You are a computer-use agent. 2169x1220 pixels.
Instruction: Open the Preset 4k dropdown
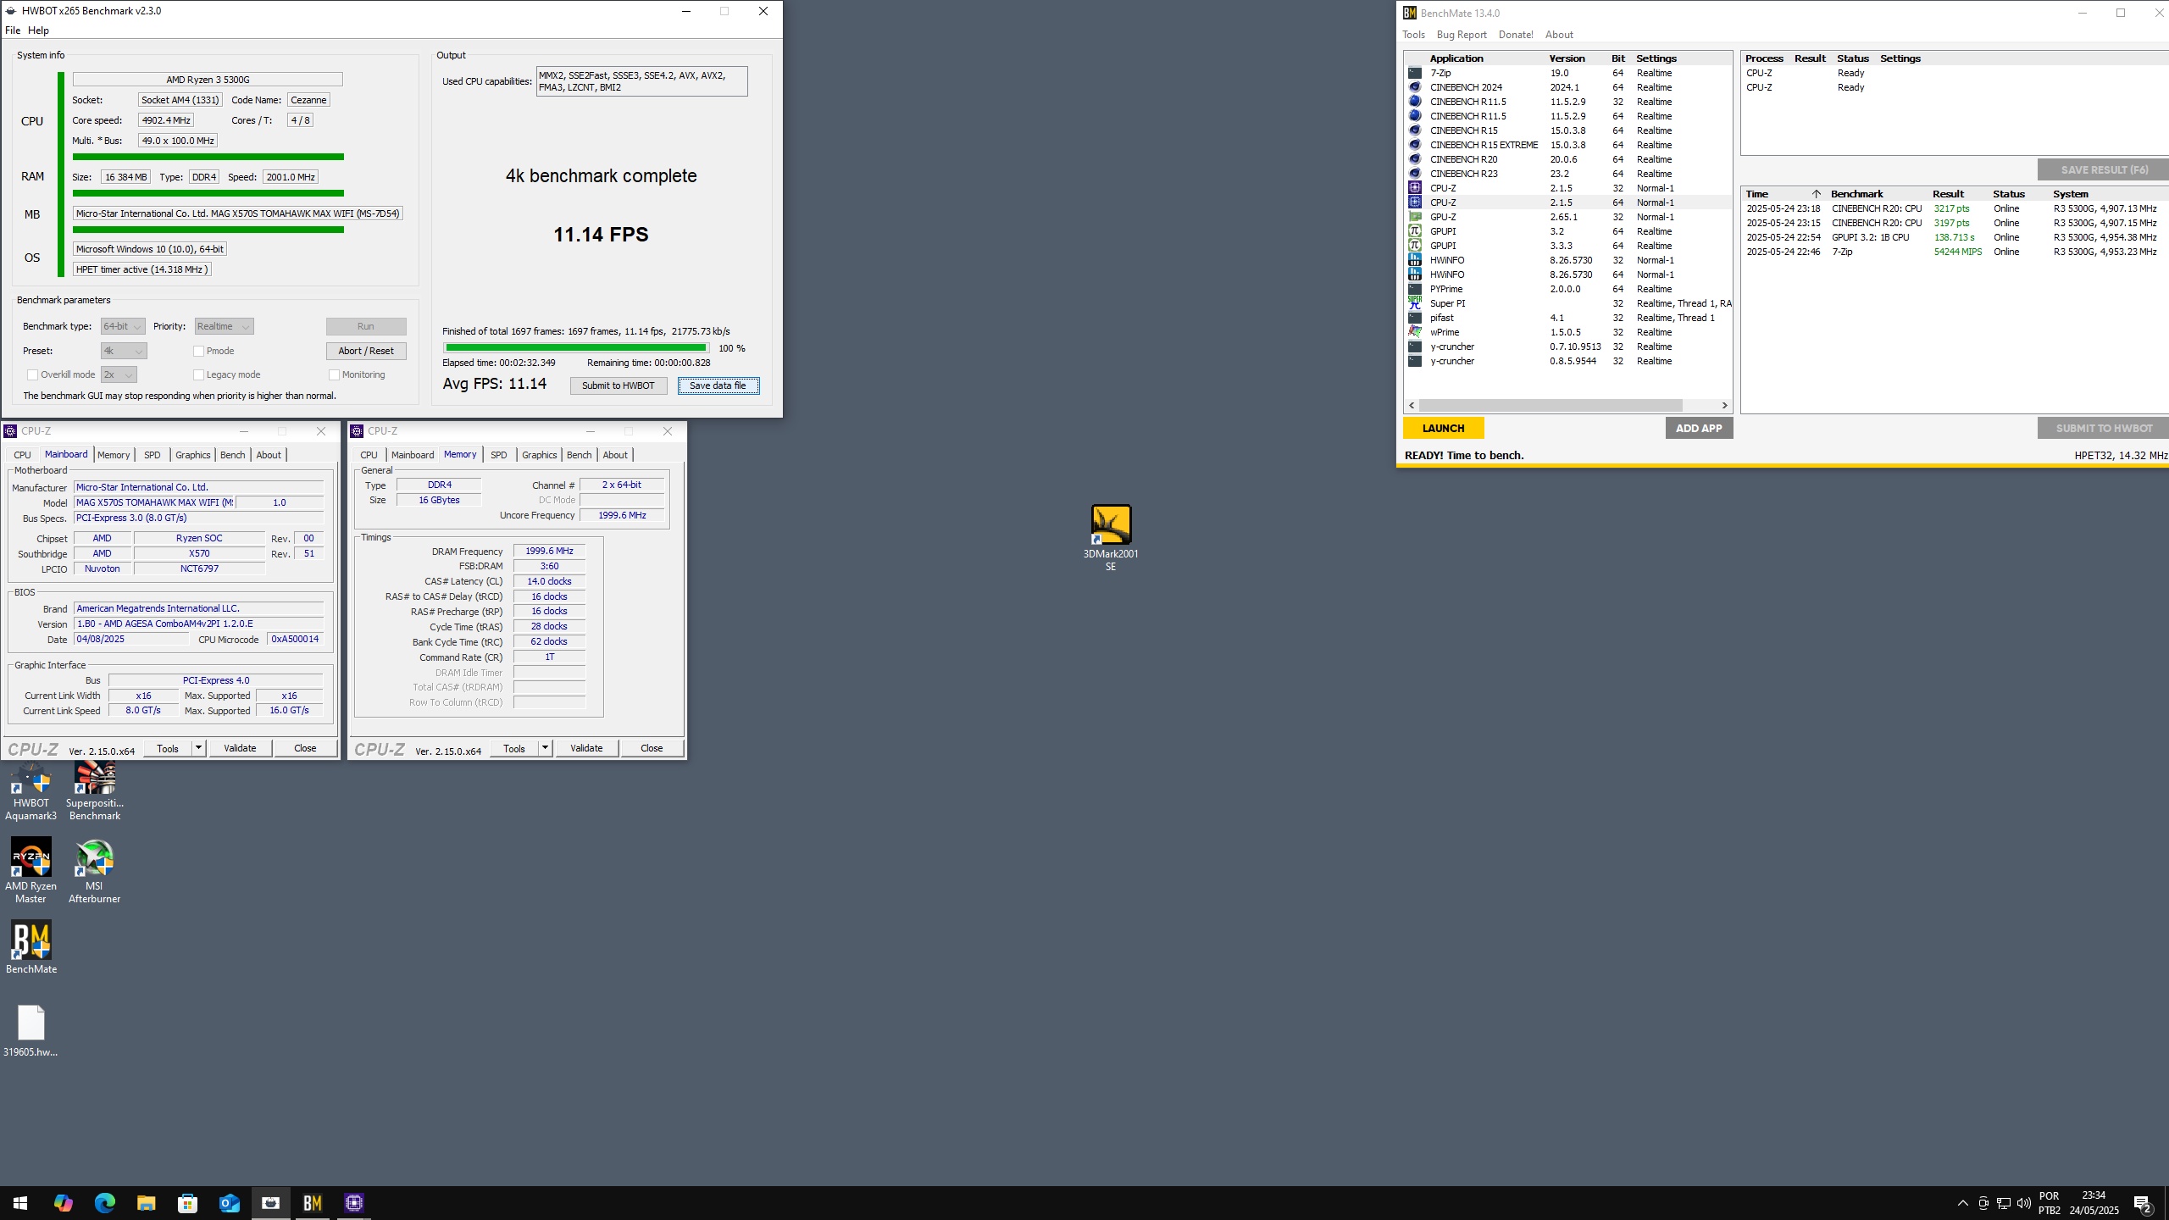pos(124,351)
